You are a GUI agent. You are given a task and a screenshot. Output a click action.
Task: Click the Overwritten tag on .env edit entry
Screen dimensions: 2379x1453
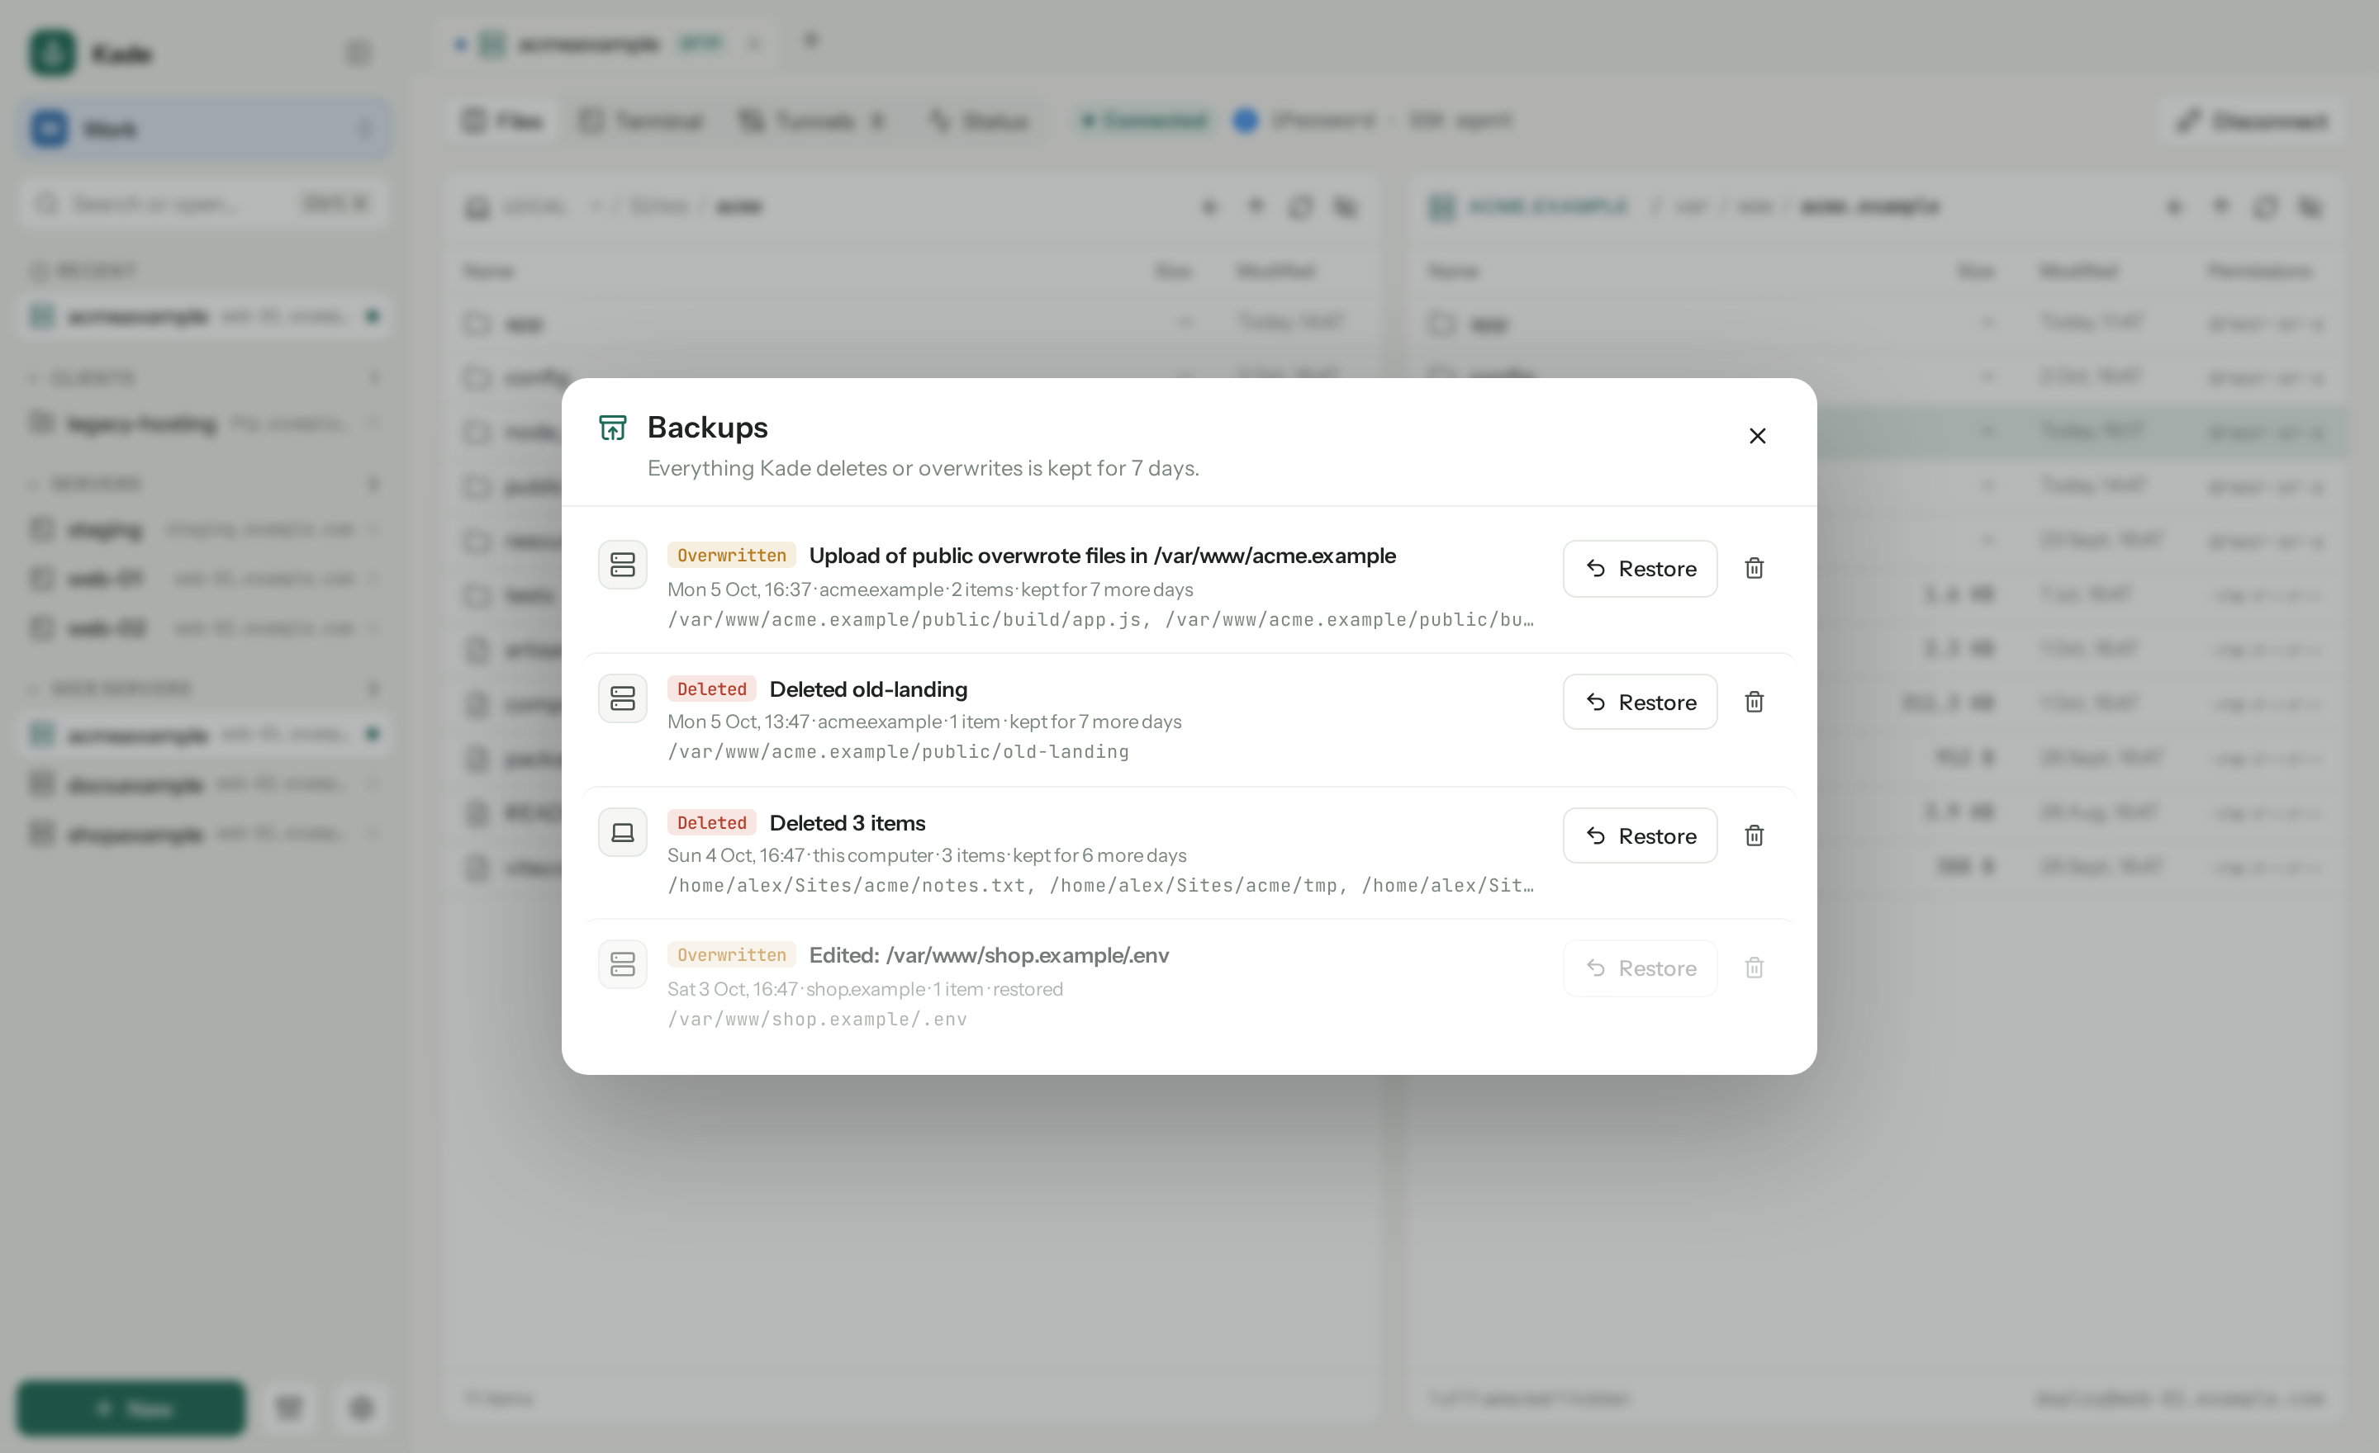pyautogui.click(x=731, y=955)
